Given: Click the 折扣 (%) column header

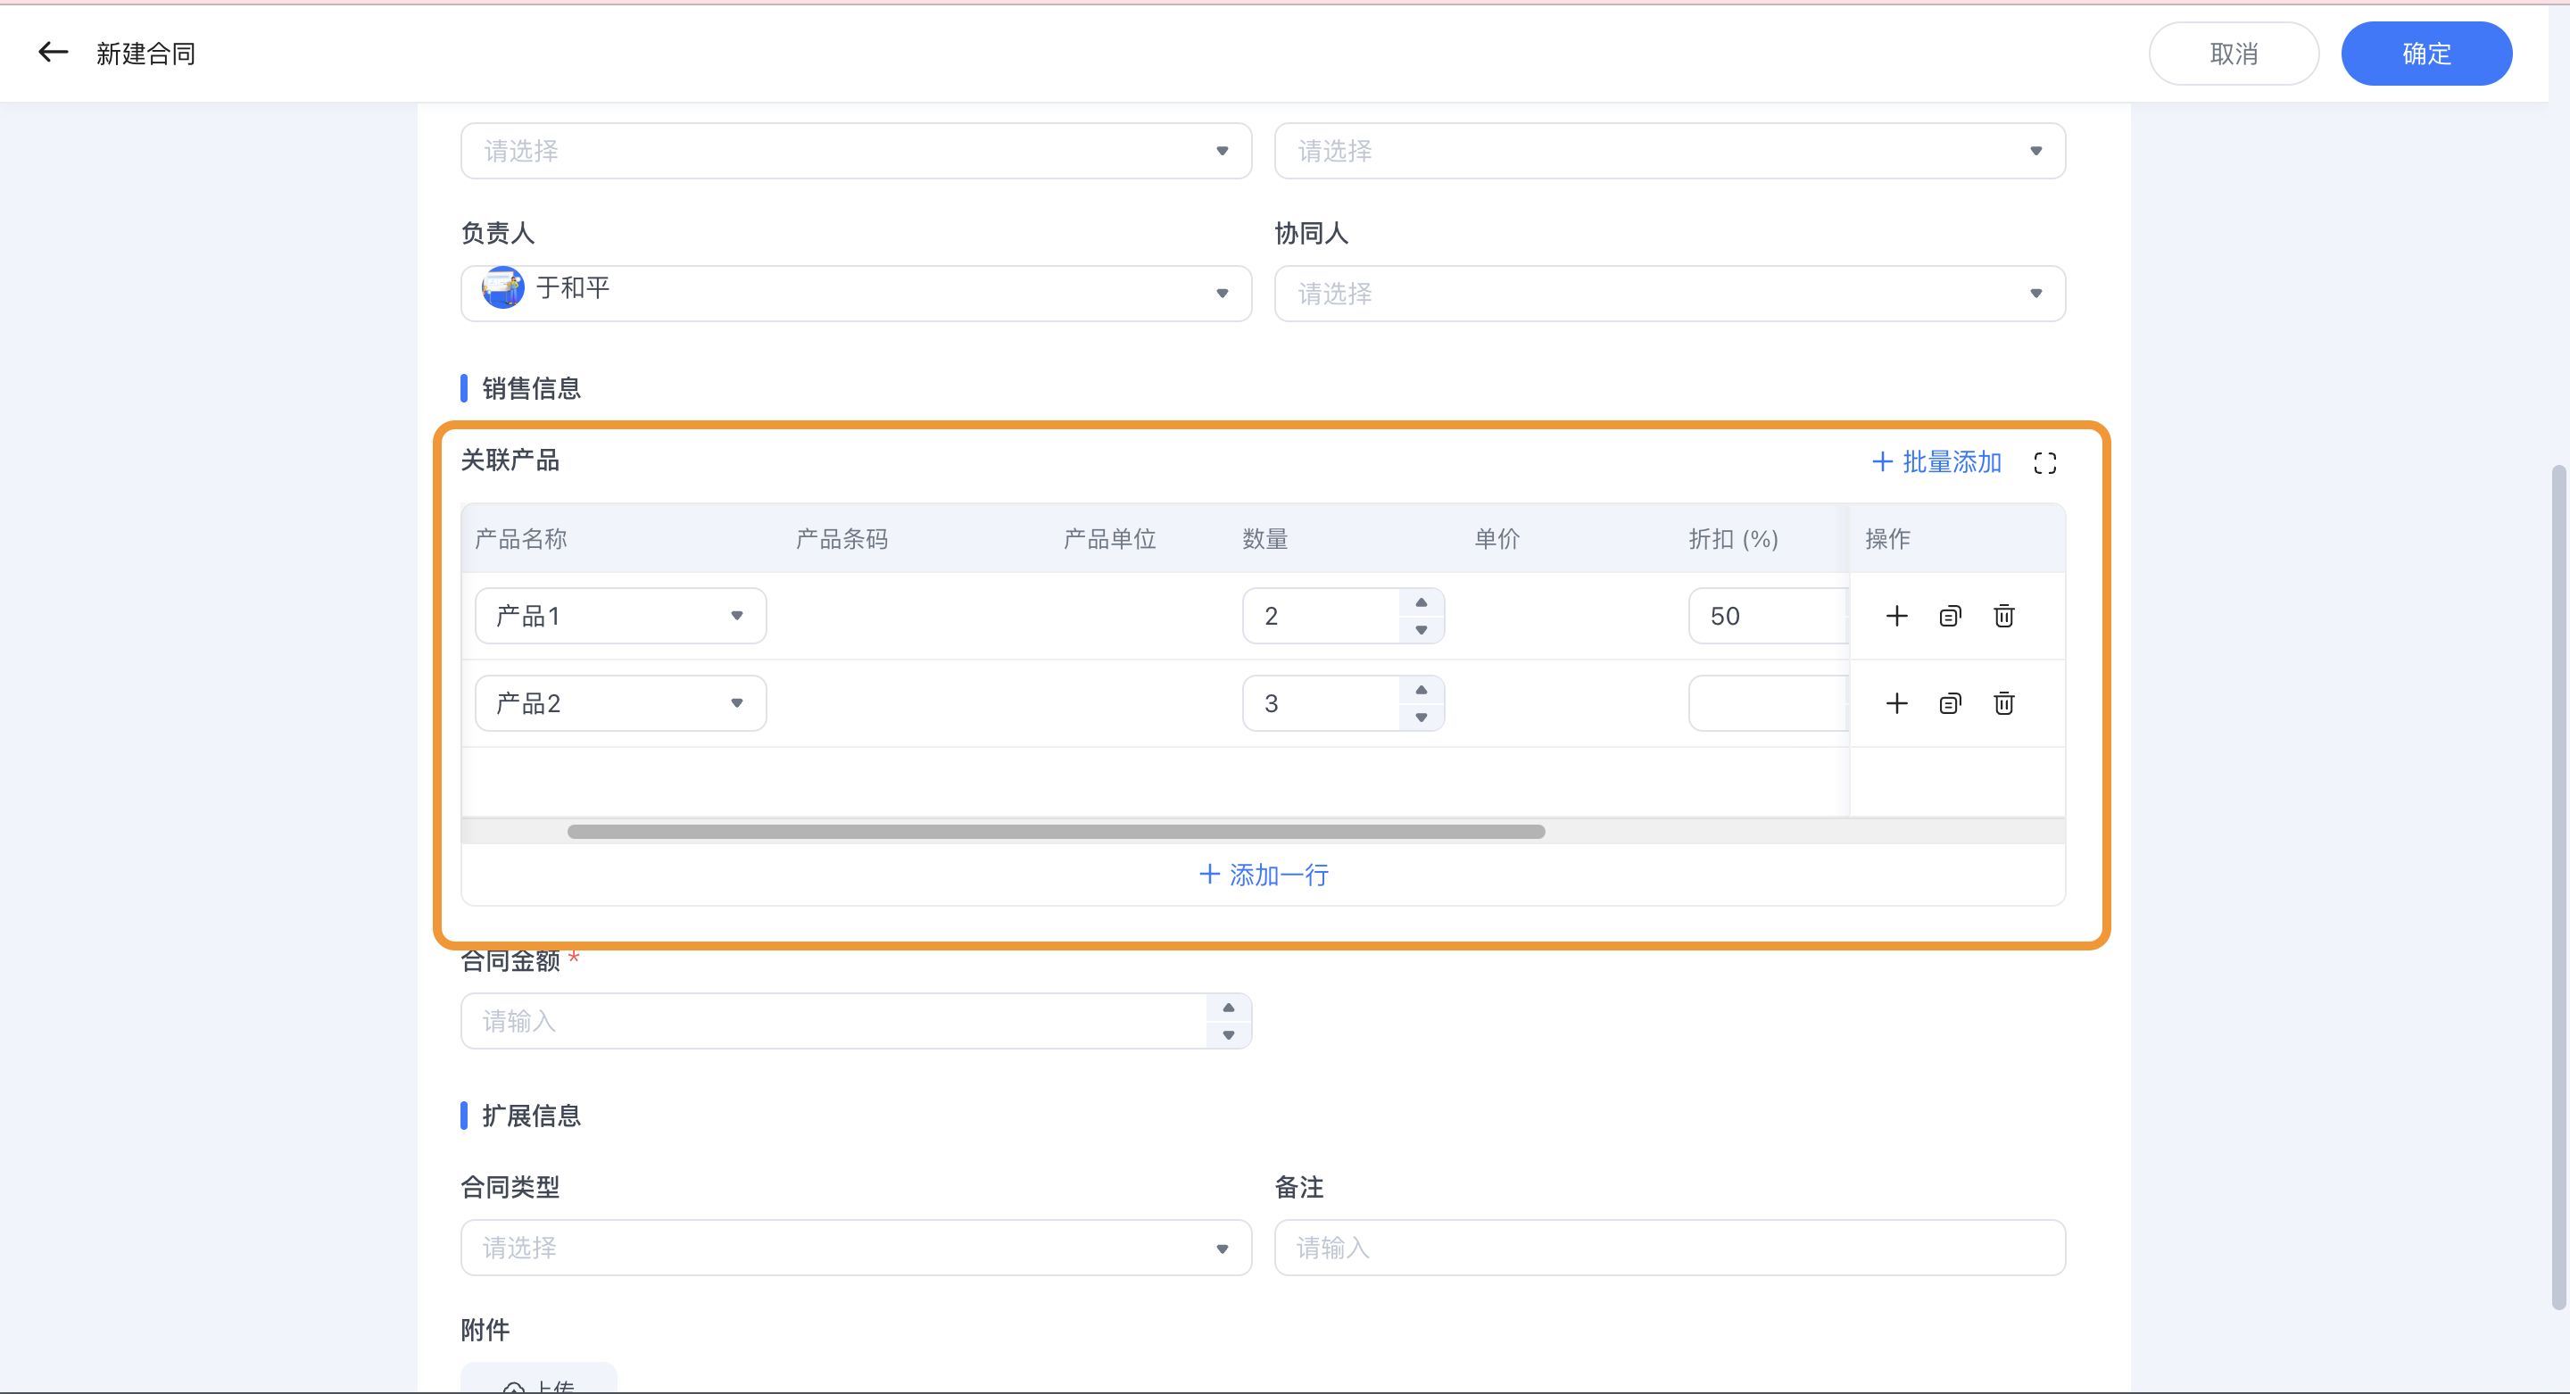Looking at the screenshot, I should (x=1733, y=539).
